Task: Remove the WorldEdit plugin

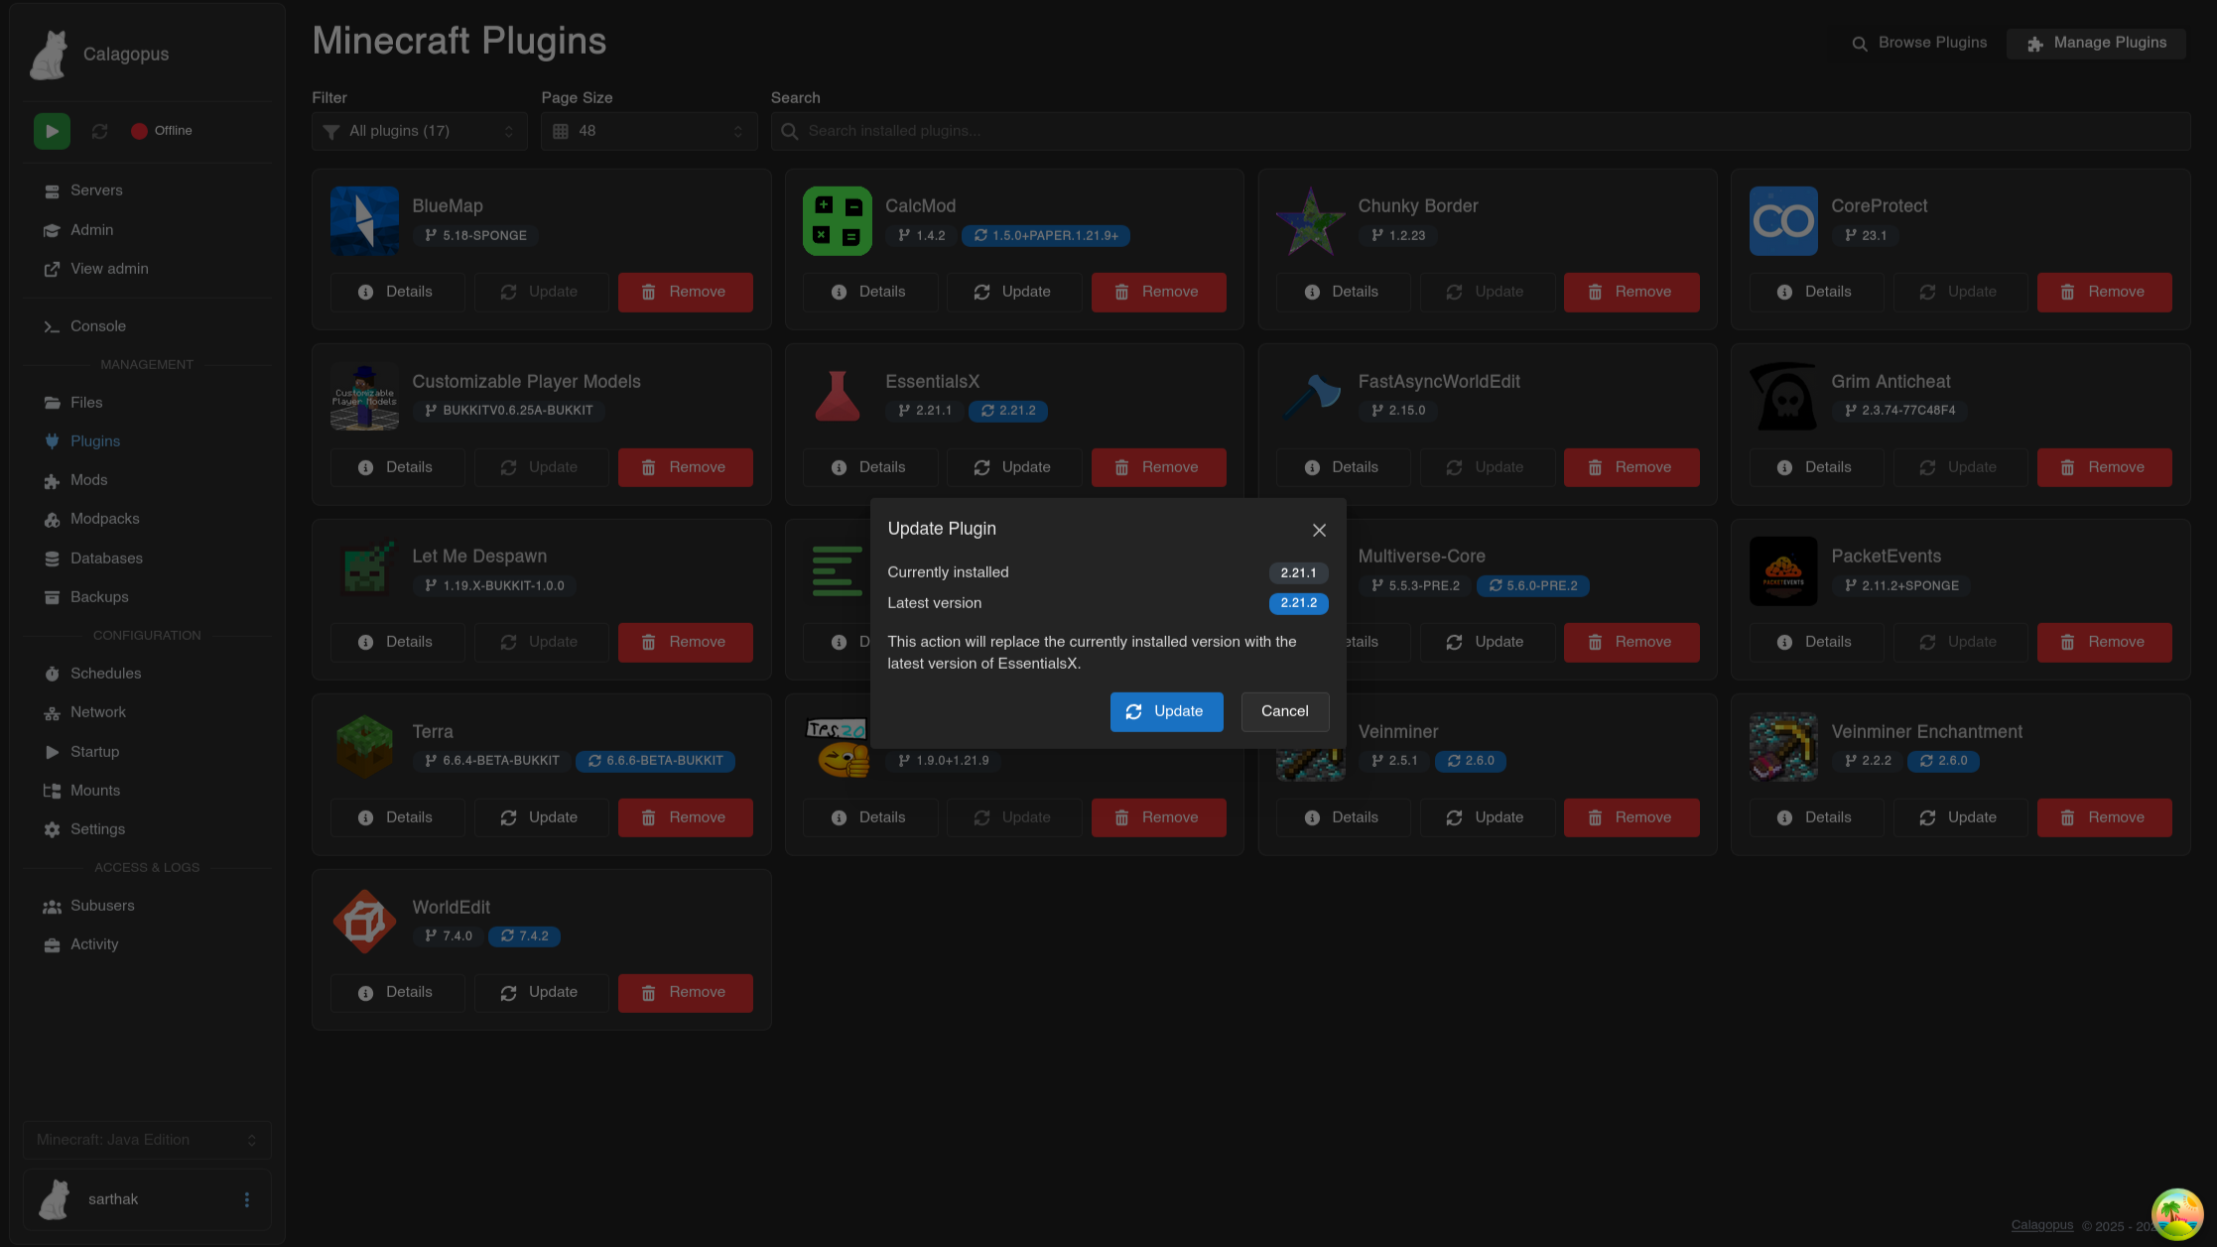Action: pos(685,992)
